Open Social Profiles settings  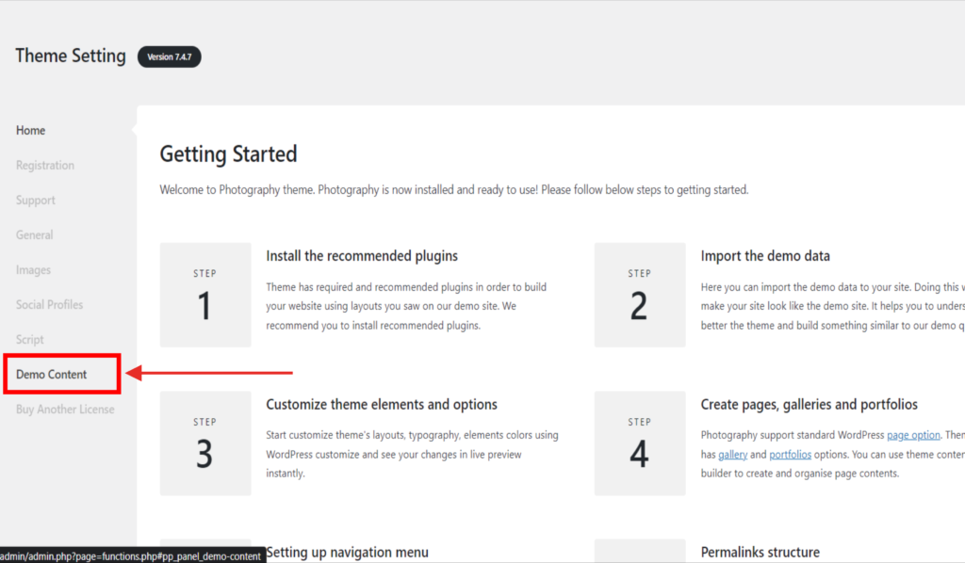coord(49,305)
